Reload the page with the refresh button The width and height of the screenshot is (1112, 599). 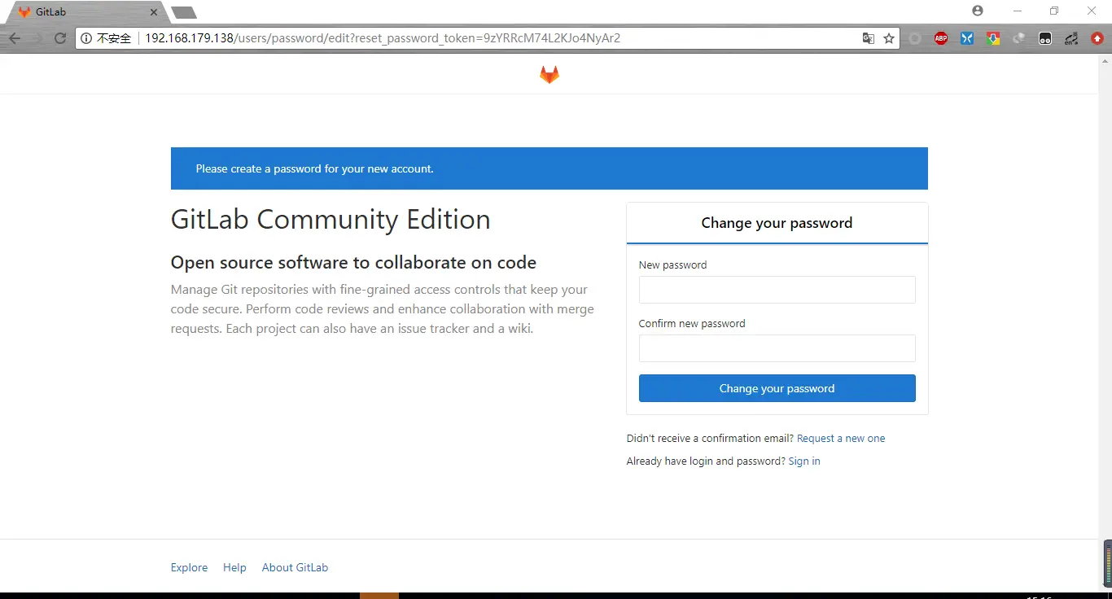[59, 38]
